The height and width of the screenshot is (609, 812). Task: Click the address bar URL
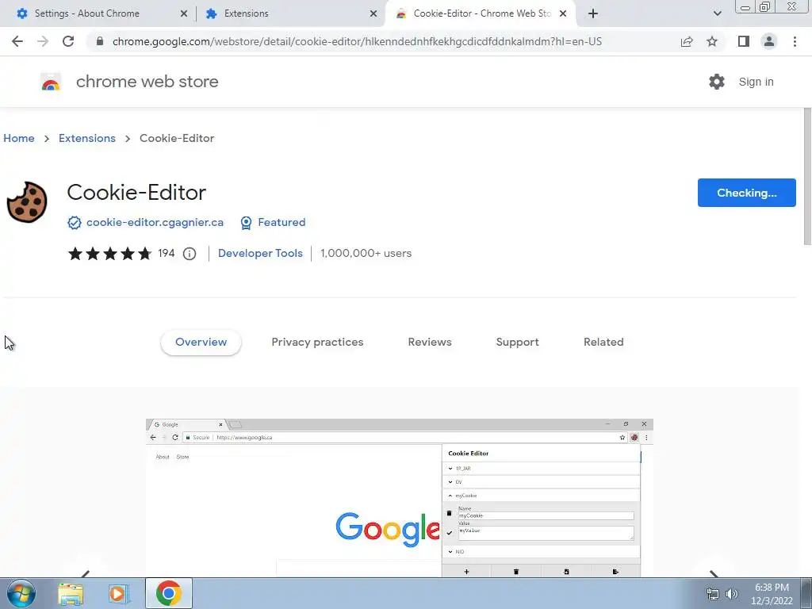click(357, 41)
